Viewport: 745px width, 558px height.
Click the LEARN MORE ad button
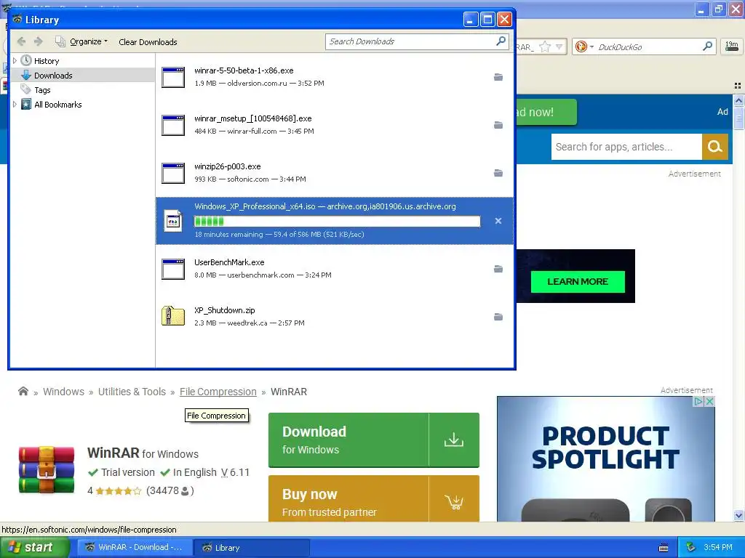577,281
